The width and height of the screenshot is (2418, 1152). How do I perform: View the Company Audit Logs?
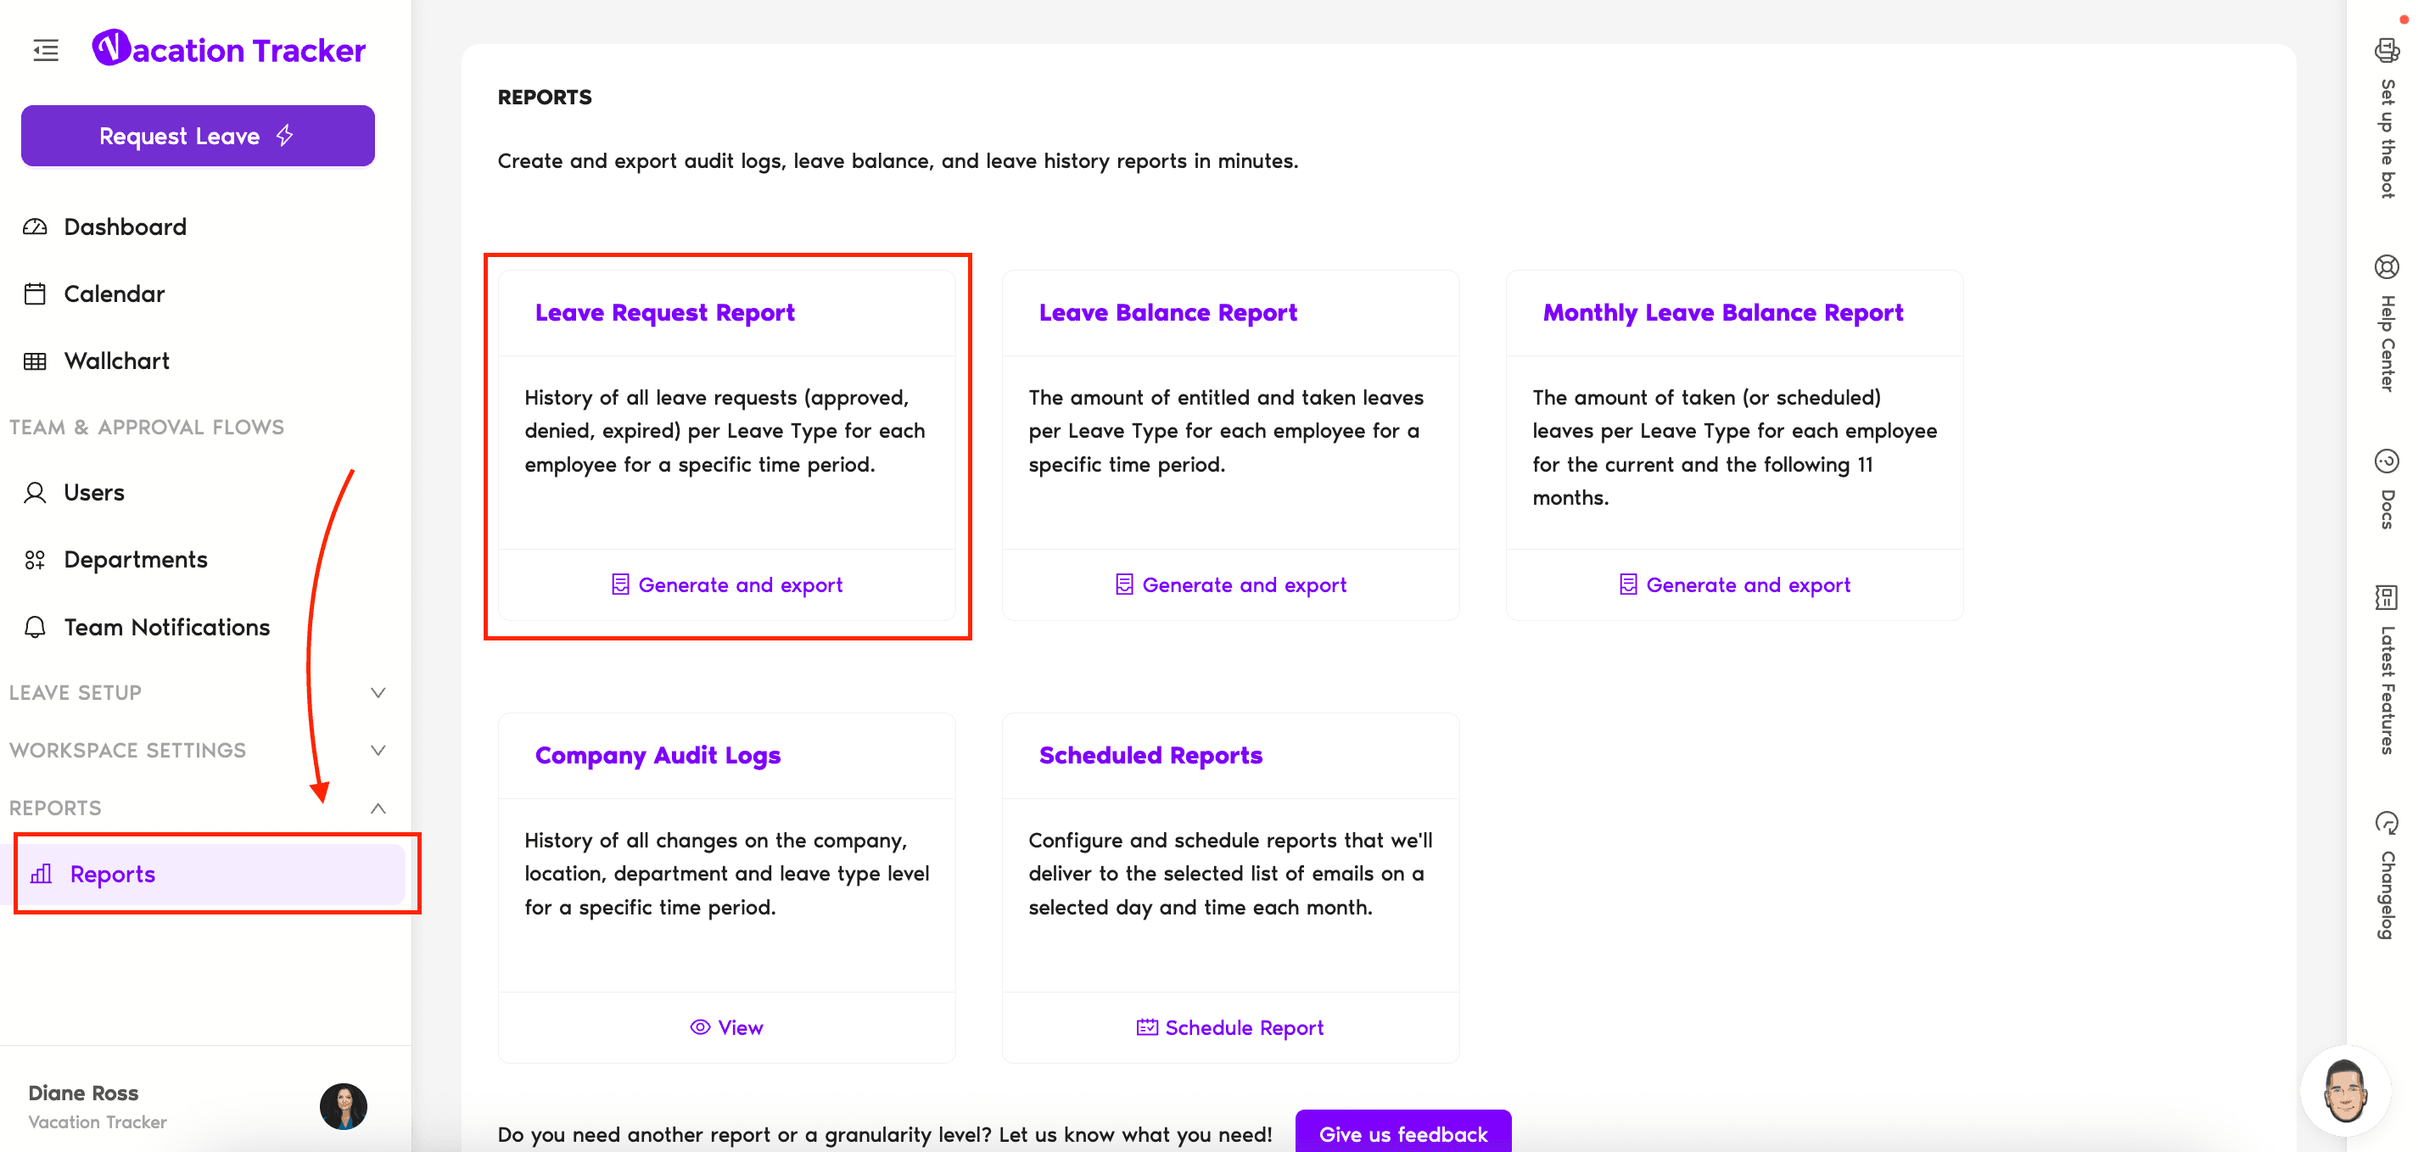tap(726, 1027)
